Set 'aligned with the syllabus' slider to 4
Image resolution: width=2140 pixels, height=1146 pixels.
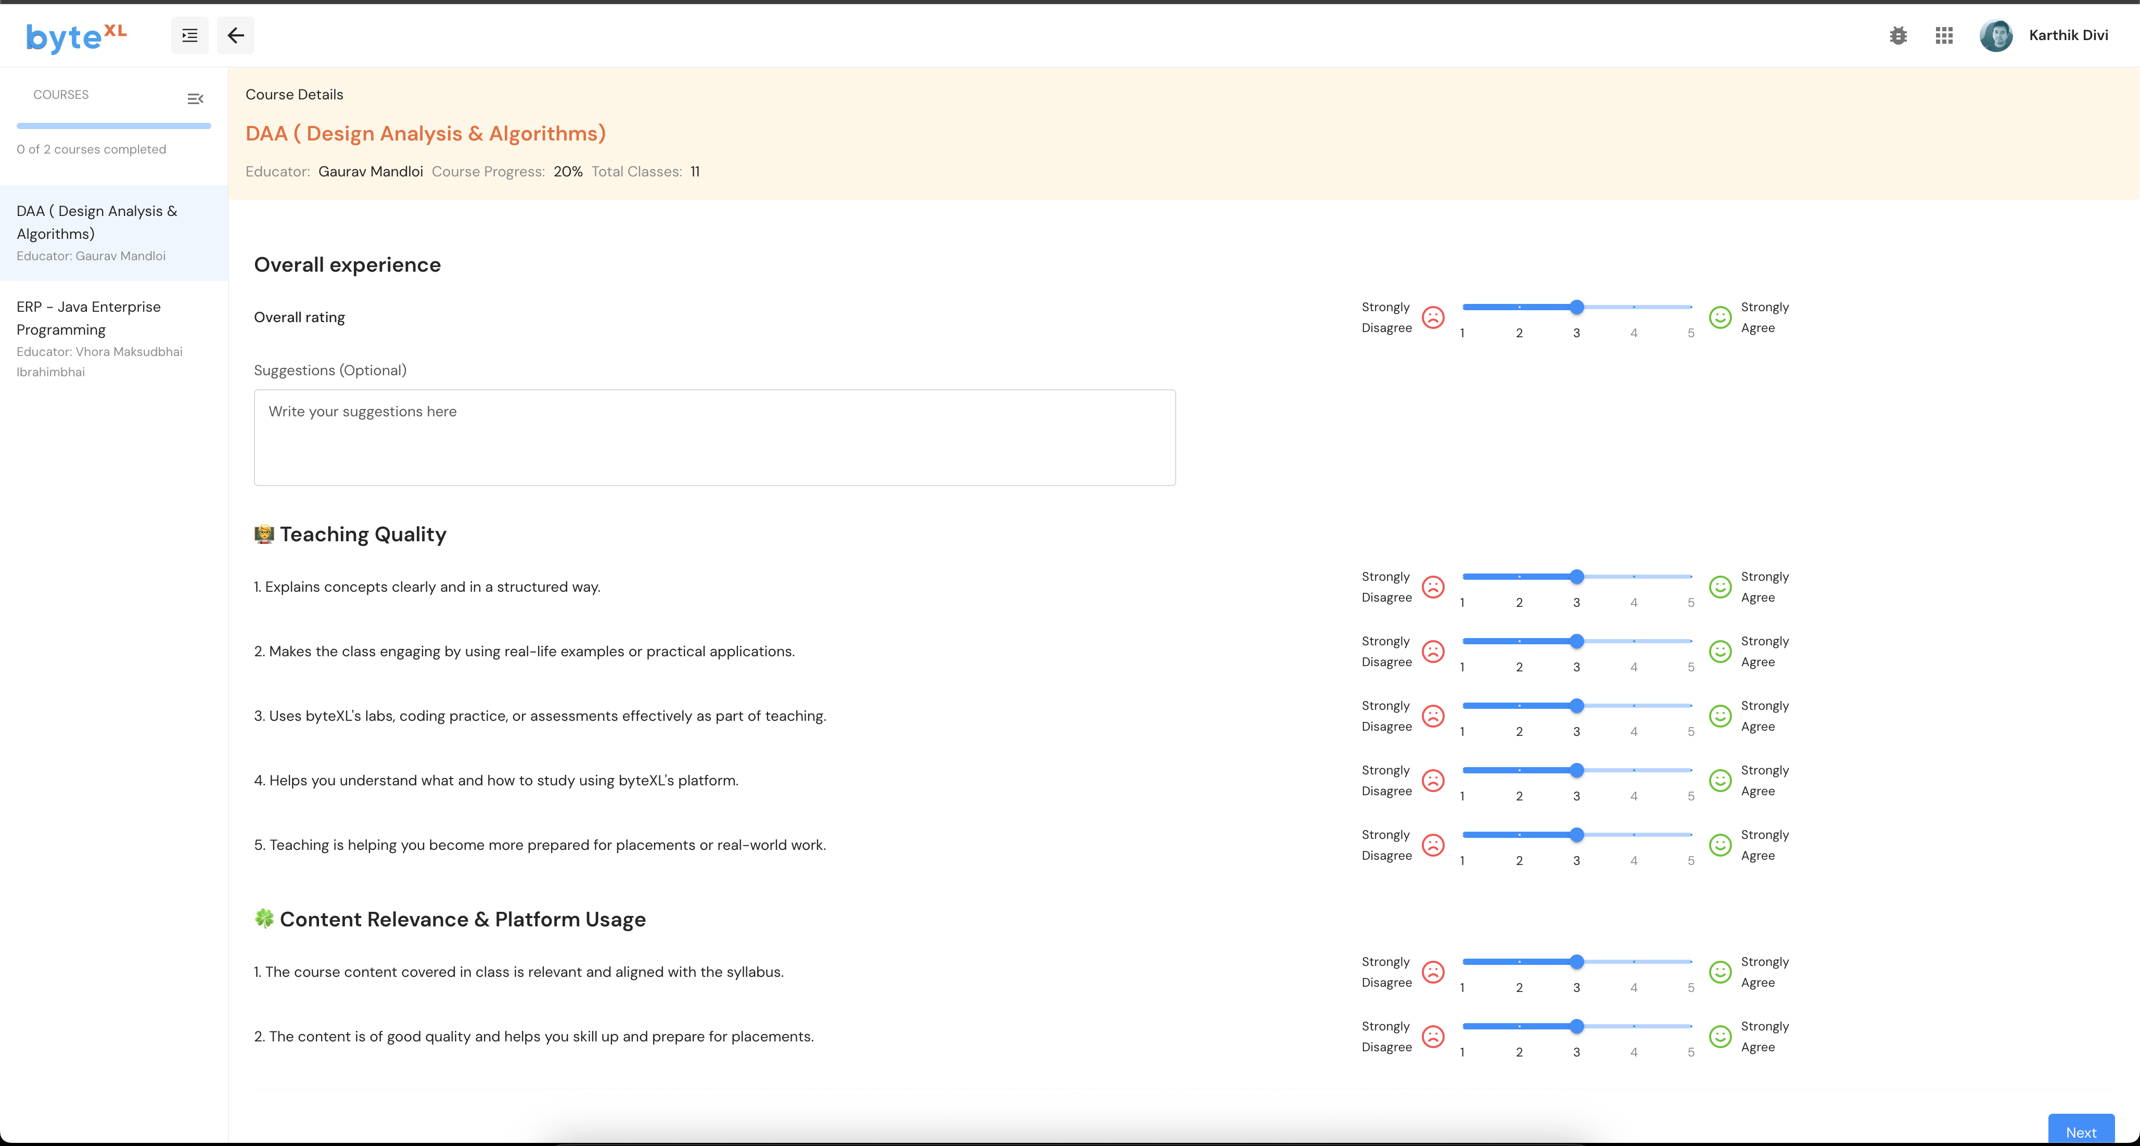tap(1633, 962)
